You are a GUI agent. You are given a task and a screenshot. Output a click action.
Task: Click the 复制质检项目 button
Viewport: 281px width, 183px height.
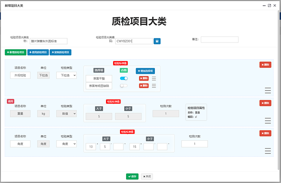tap(60, 52)
